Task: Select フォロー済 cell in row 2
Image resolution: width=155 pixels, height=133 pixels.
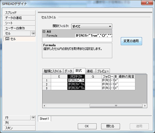Action: [x=110, y=84]
